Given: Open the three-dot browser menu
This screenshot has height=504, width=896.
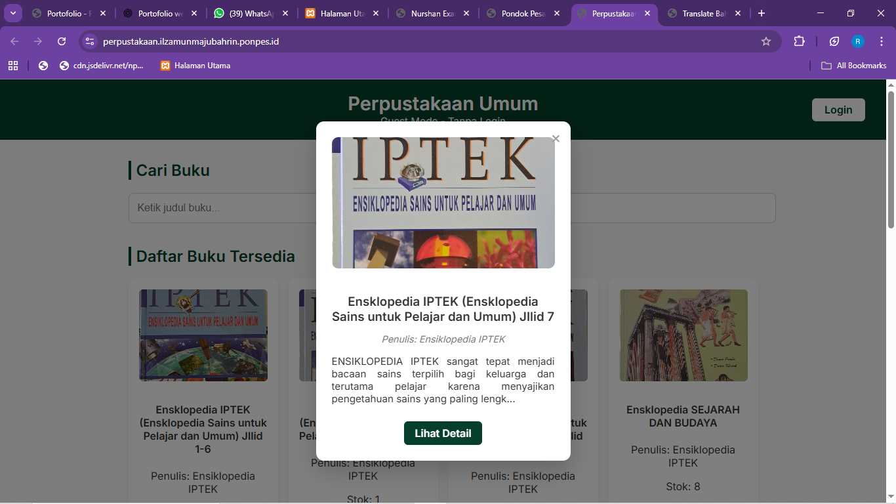Looking at the screenshot, I should (882, 41).
